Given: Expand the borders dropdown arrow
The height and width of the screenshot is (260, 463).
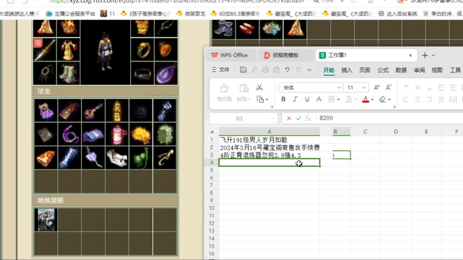Looking at the screenshot, I should click(339, 99).
